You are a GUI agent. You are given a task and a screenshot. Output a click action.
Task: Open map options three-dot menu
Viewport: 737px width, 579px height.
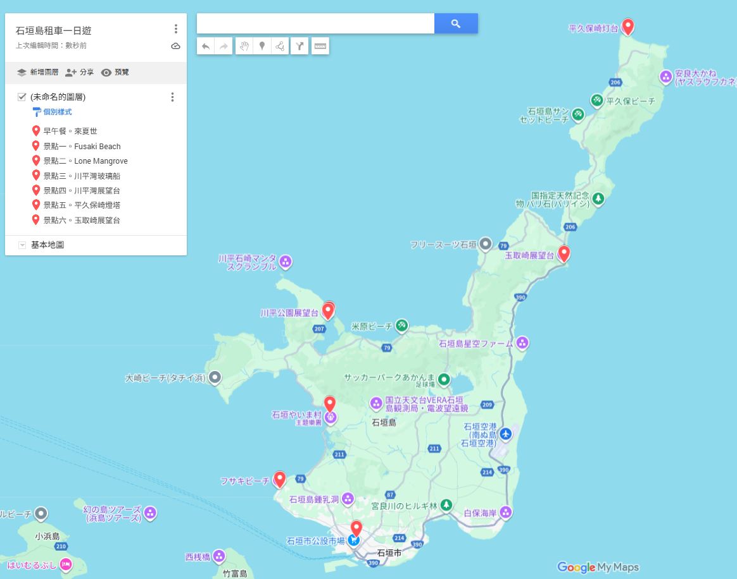click(x=176, y=29)
